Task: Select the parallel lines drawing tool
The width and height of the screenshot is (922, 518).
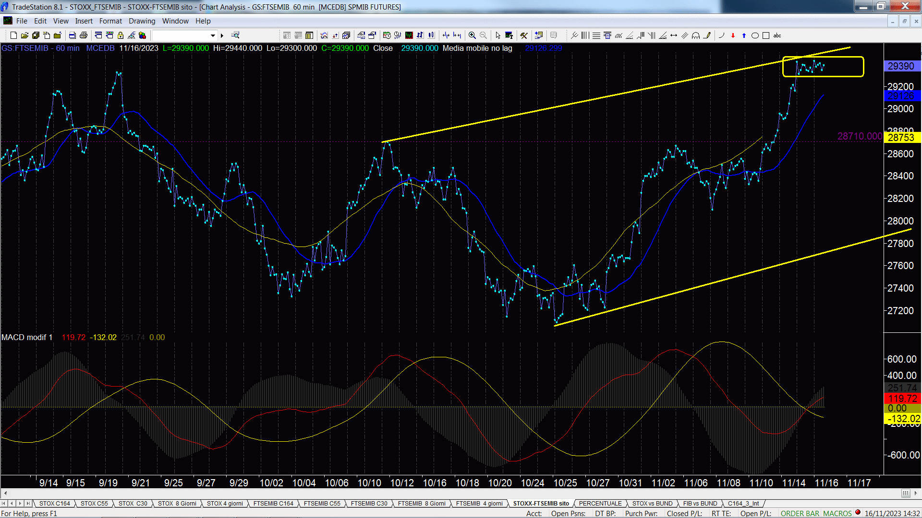Action: (685, 35)
